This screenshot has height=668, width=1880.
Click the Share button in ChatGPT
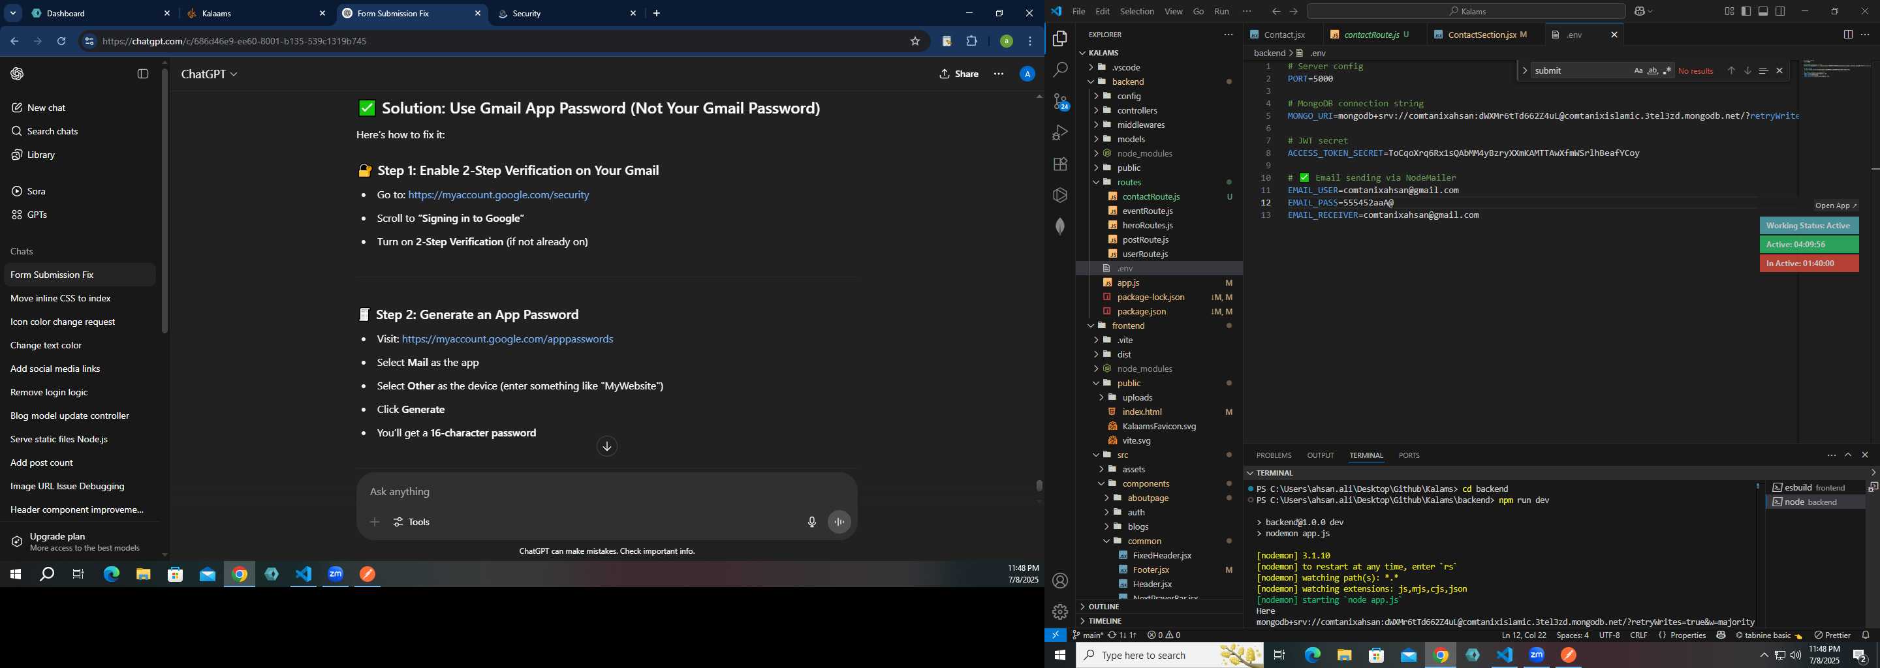click(959, 74)
